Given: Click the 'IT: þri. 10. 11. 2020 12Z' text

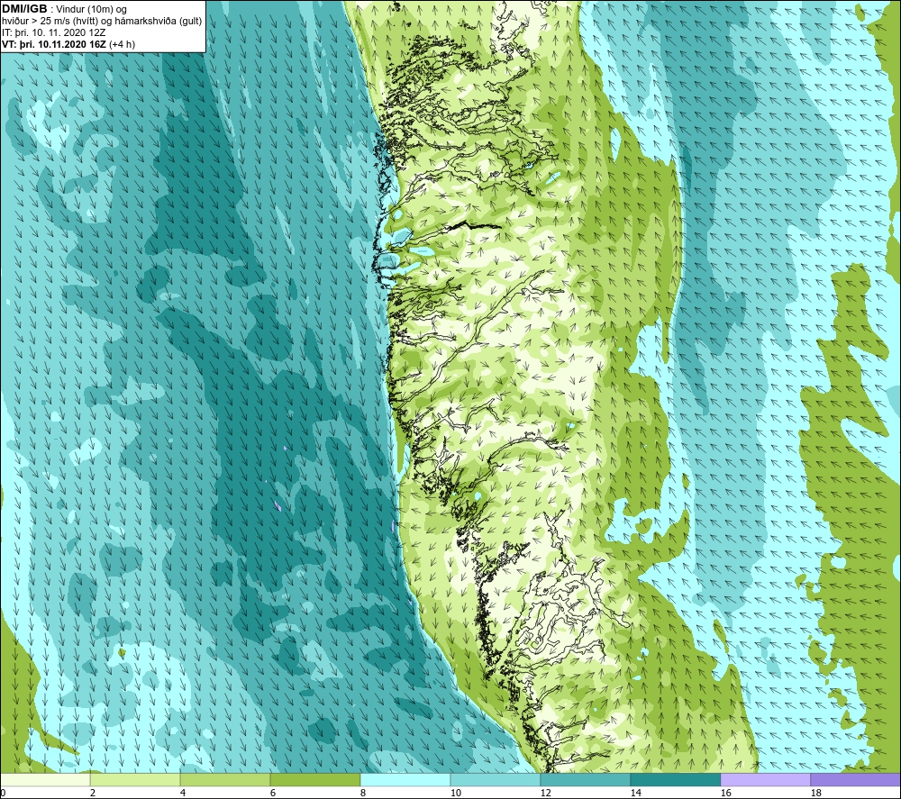Looking at the screenshot, I should pyautogui.click(x=53, y=32).
